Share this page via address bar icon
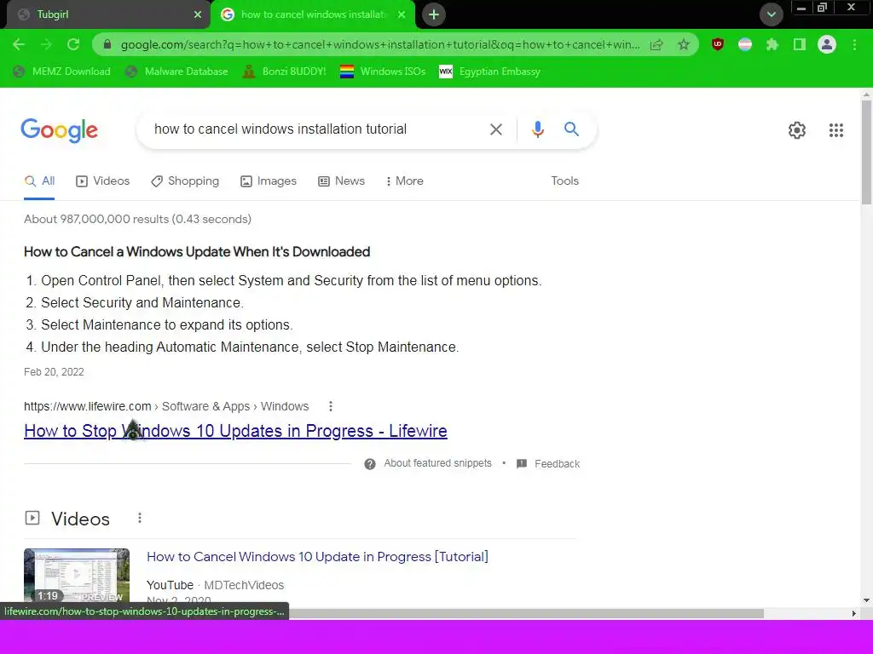This screenshot has height=654, width=873. click(x=656, y=44)
